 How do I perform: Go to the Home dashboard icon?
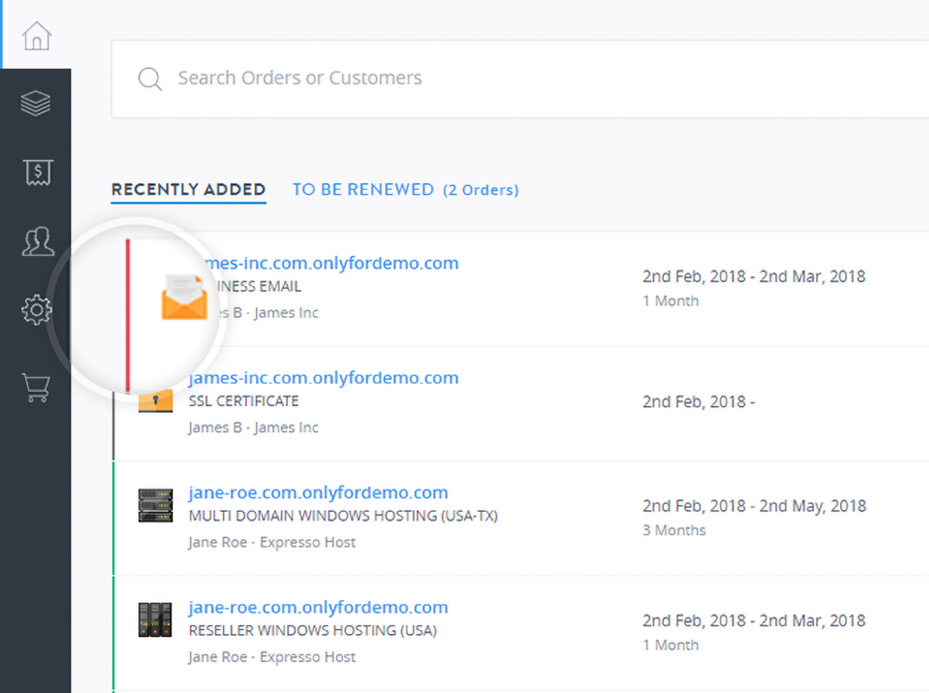click(x=36, y=35)
